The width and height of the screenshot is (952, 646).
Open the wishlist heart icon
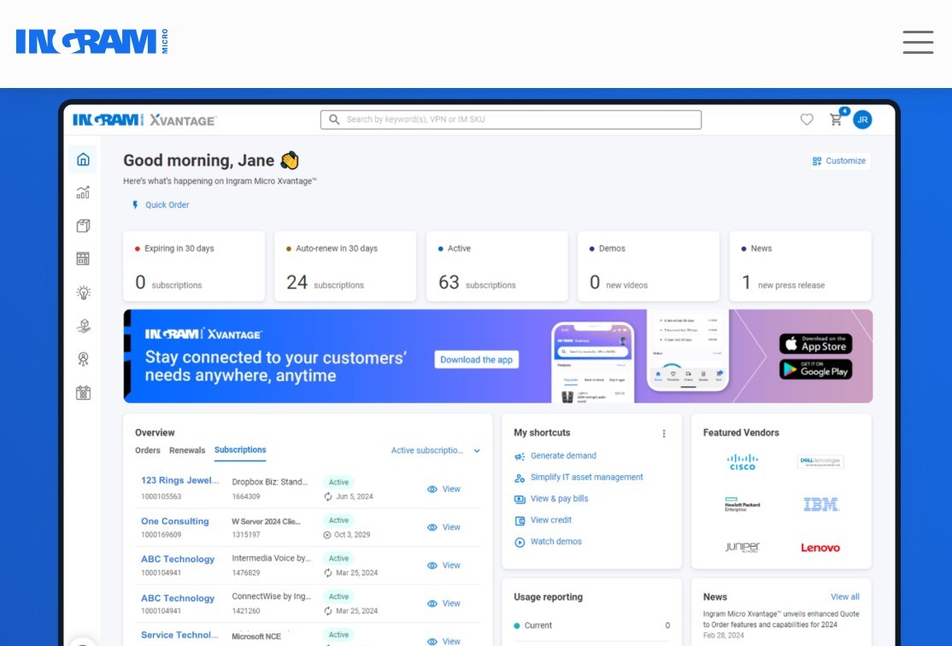(x=807, y=120)
